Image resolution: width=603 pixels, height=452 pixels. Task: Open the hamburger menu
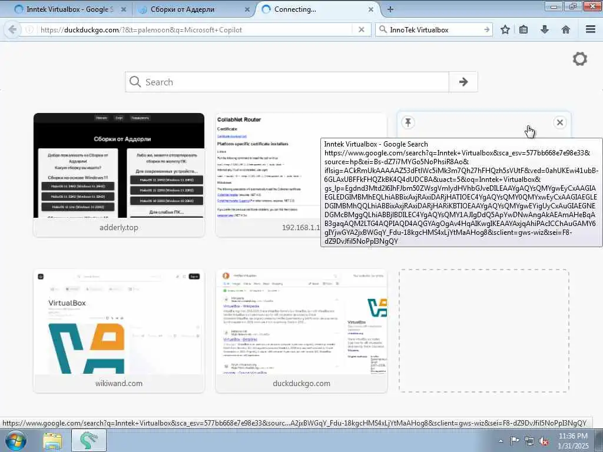pyautogui.click(x=591, y=29)
